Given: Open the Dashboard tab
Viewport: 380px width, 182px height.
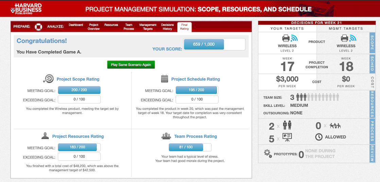Looking at the screenshot, I should pos(76,25).
